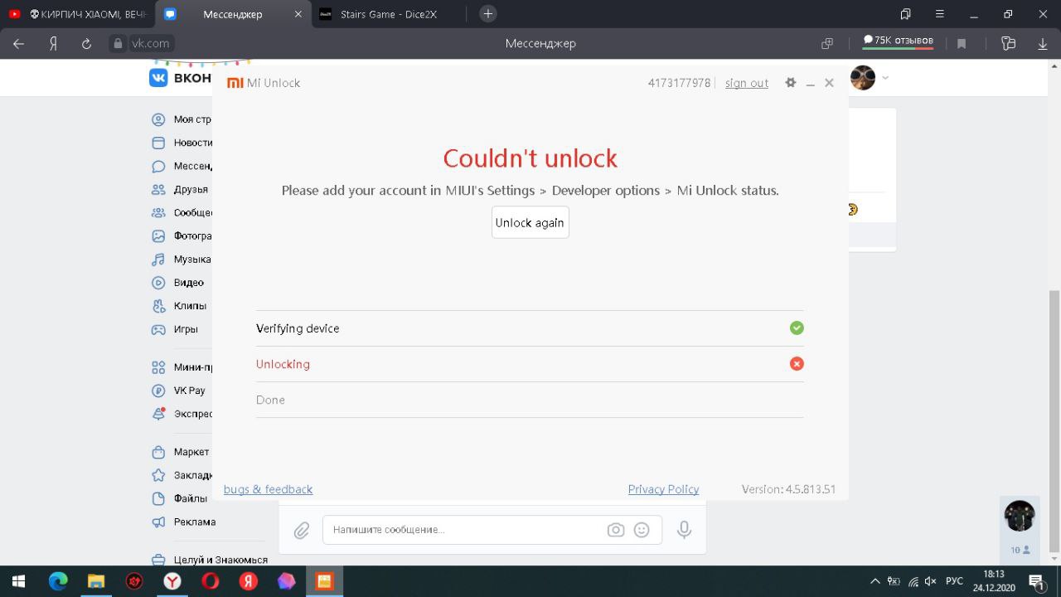The height and width of the screenshot is (597, 1061).
Task: Click the Version 4.5.813.51 text
Action: 788,489
